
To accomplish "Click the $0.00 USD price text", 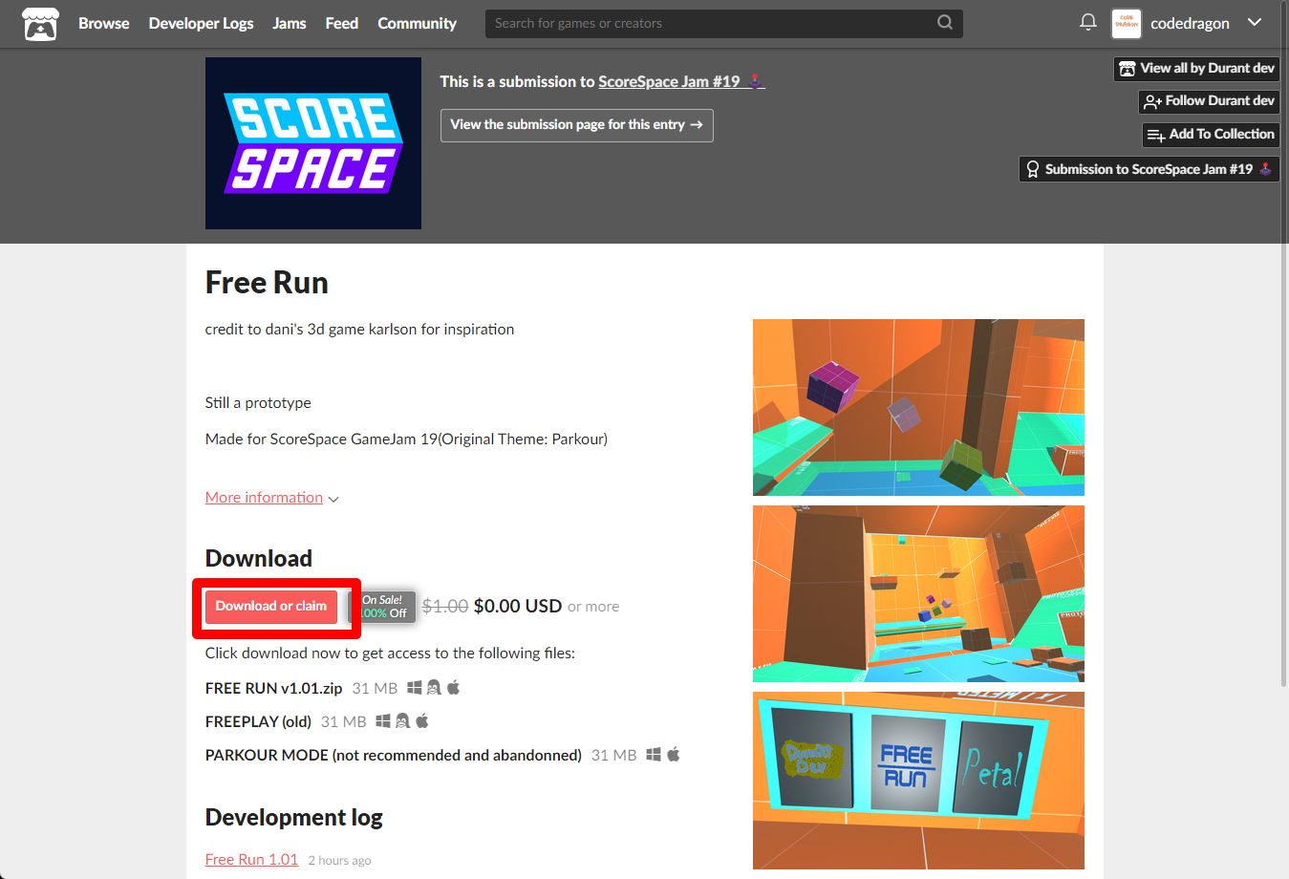I will (517, 607).
